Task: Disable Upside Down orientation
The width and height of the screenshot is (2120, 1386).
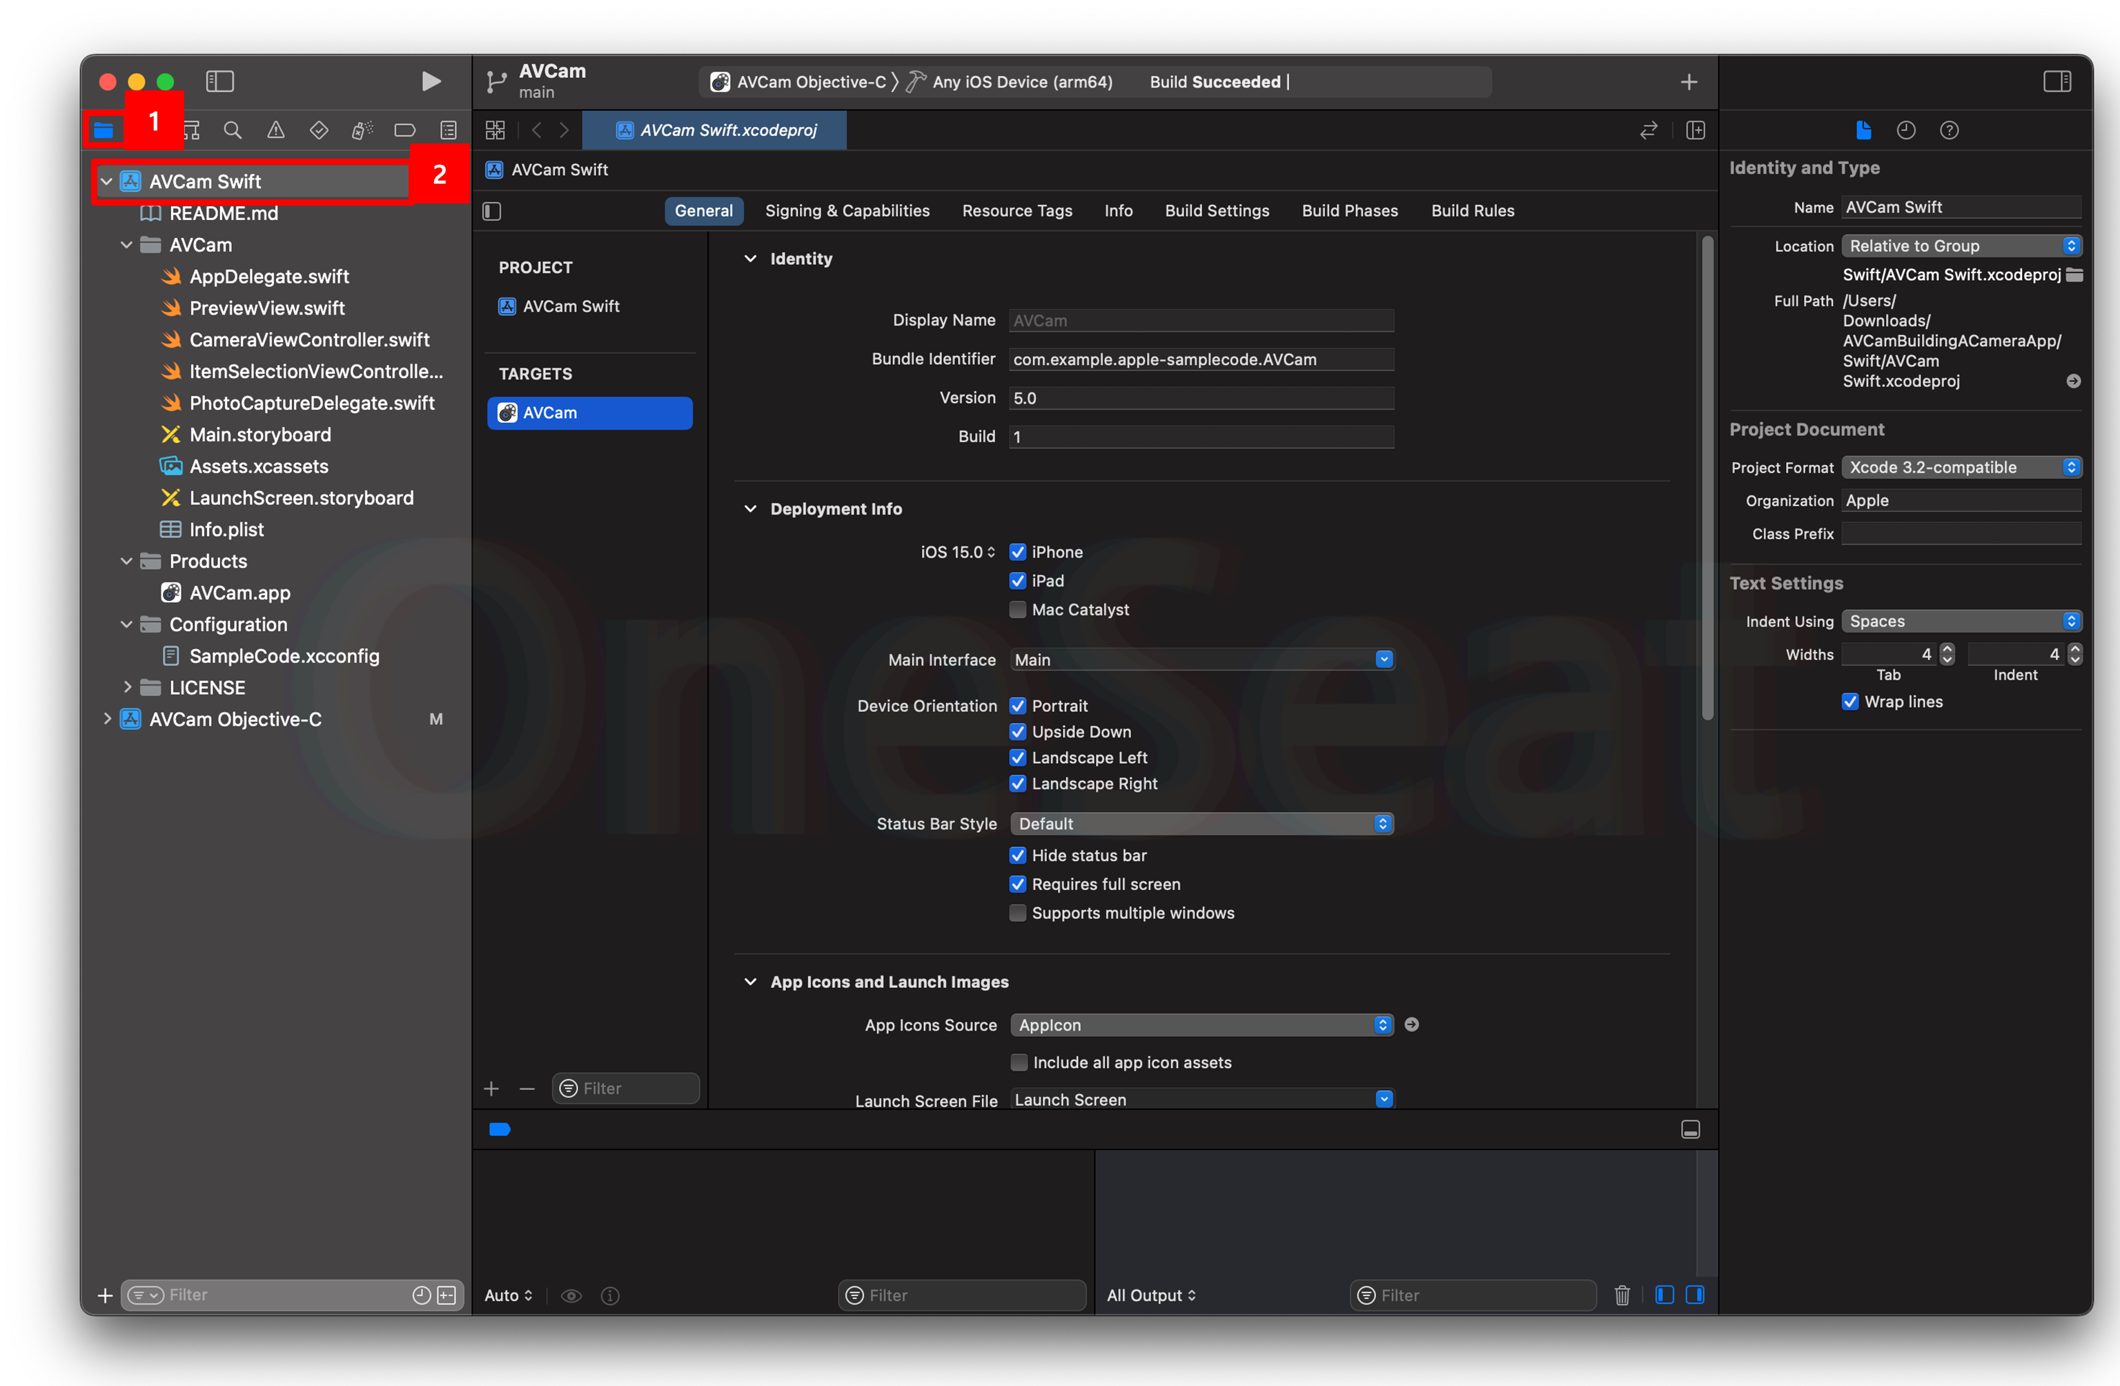Action: point(1017,732)
